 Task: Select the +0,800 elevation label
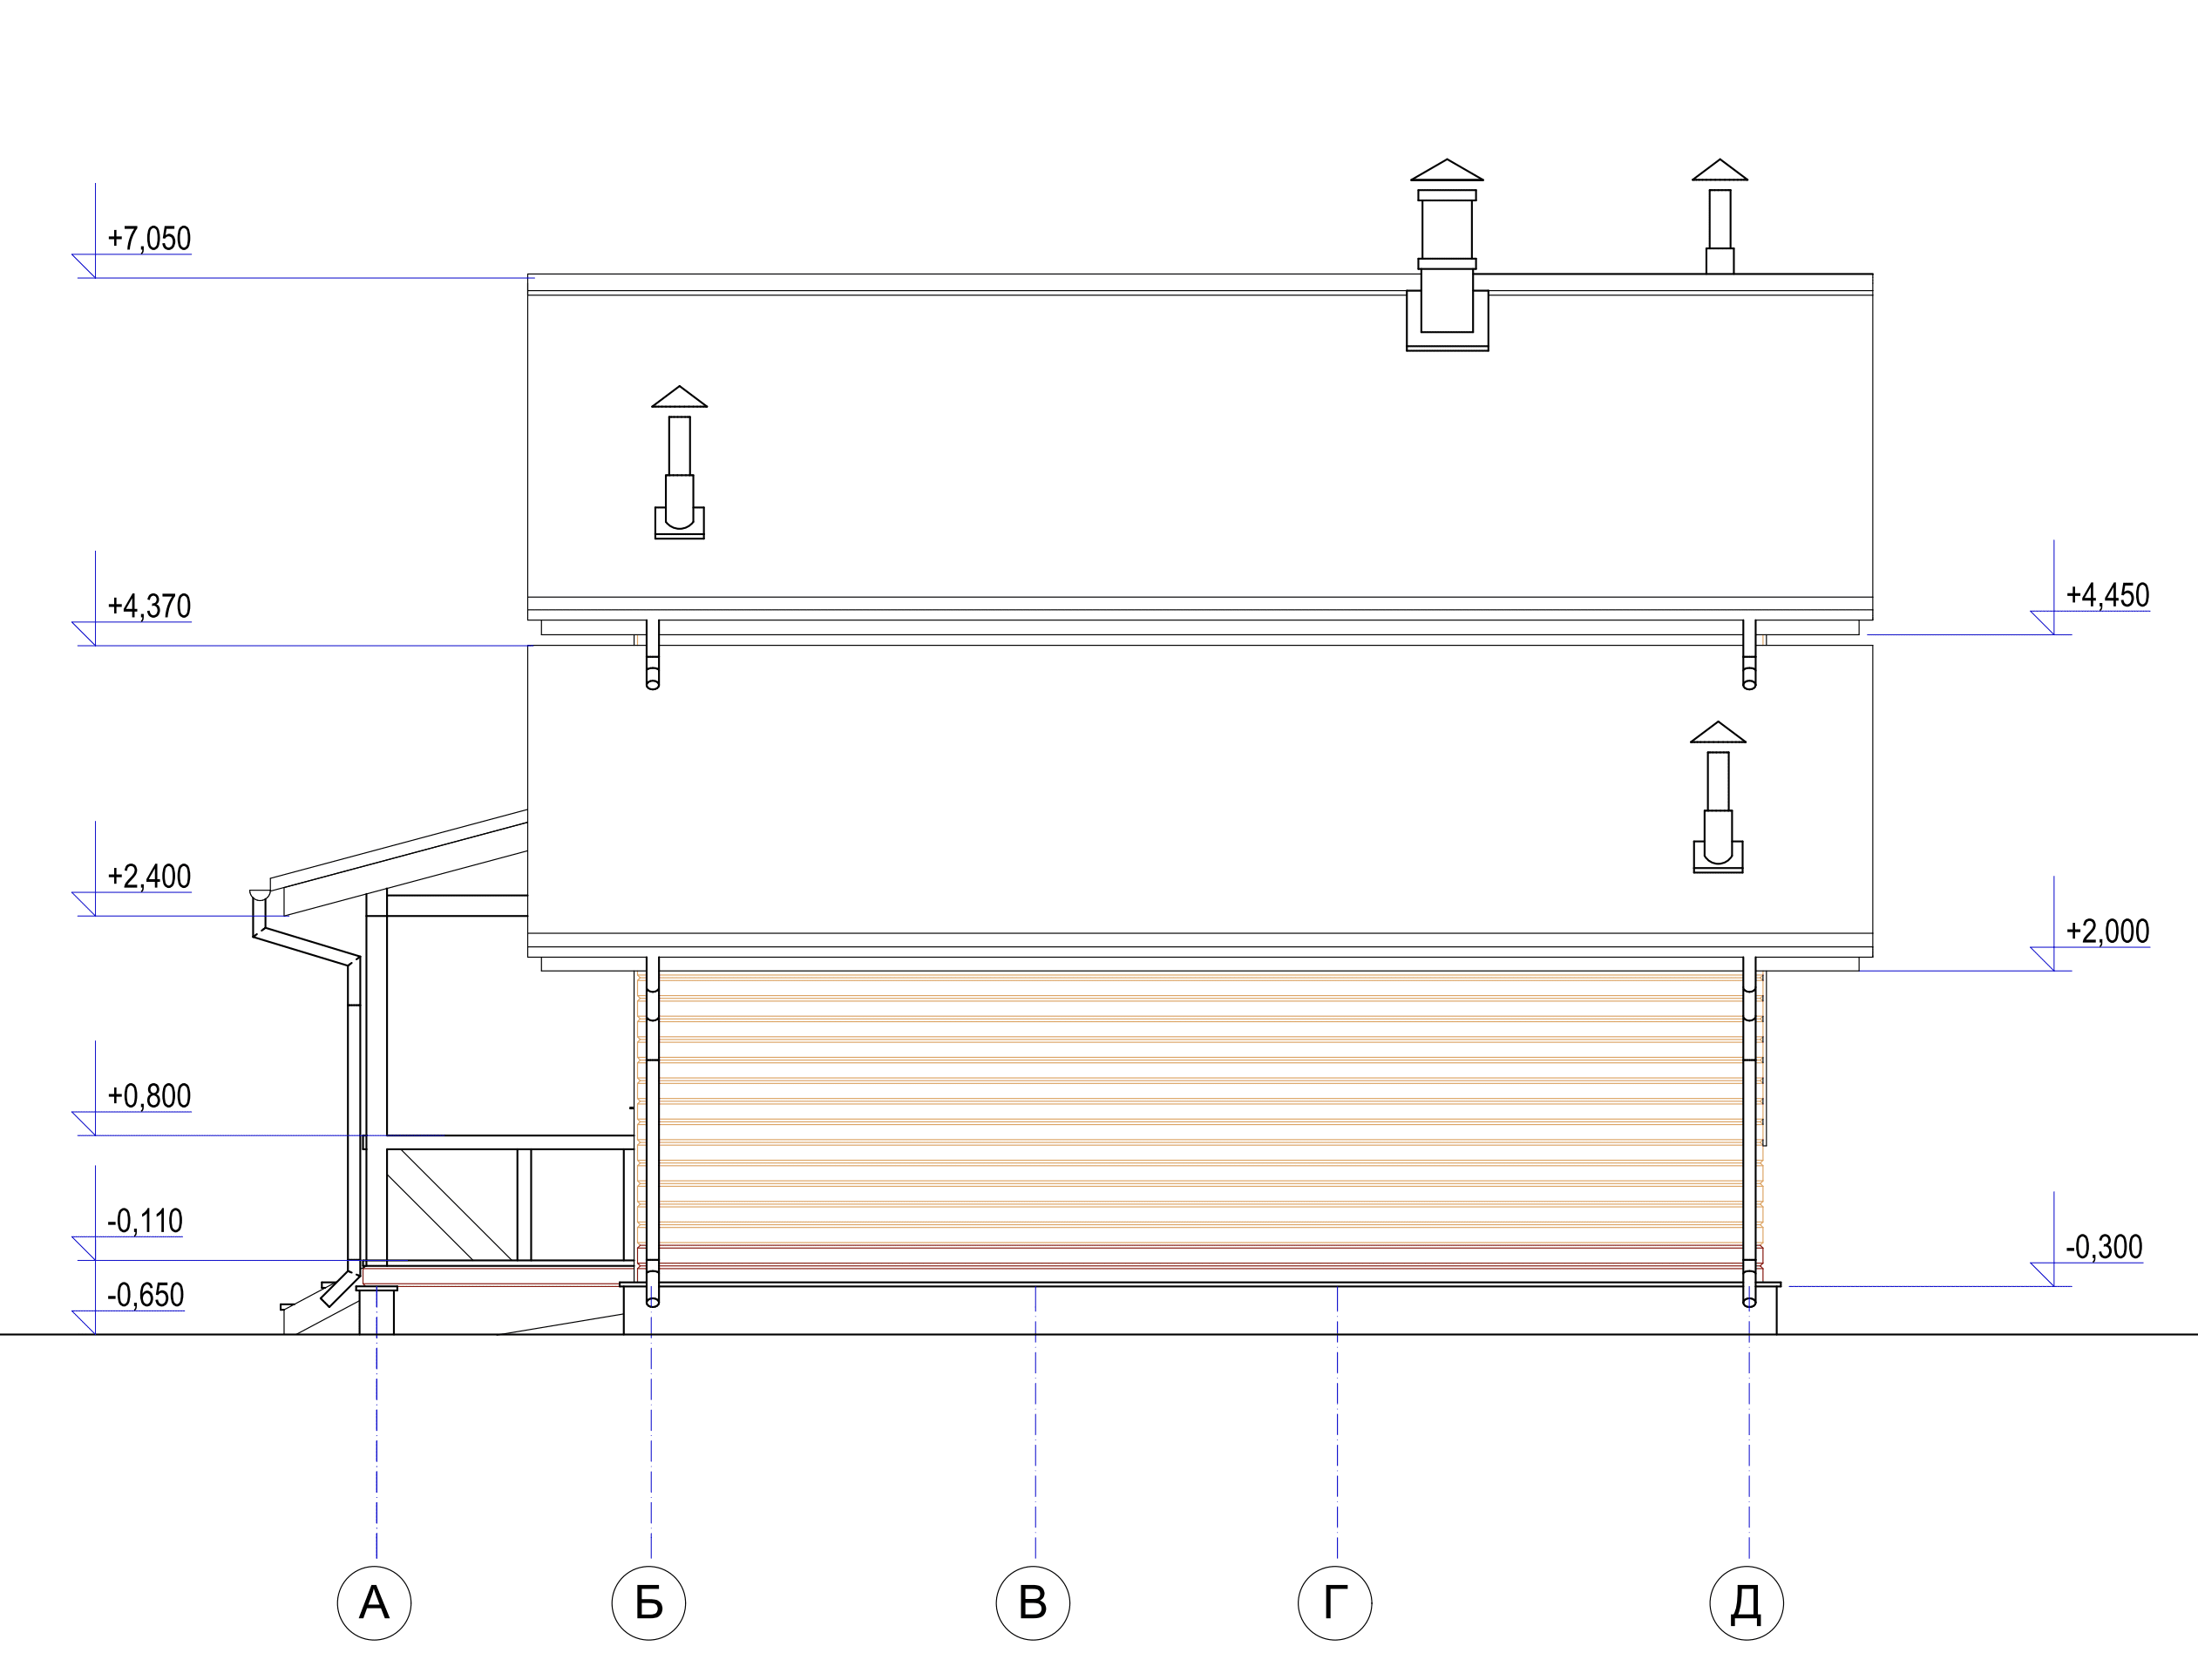[x=148, y=1097]
